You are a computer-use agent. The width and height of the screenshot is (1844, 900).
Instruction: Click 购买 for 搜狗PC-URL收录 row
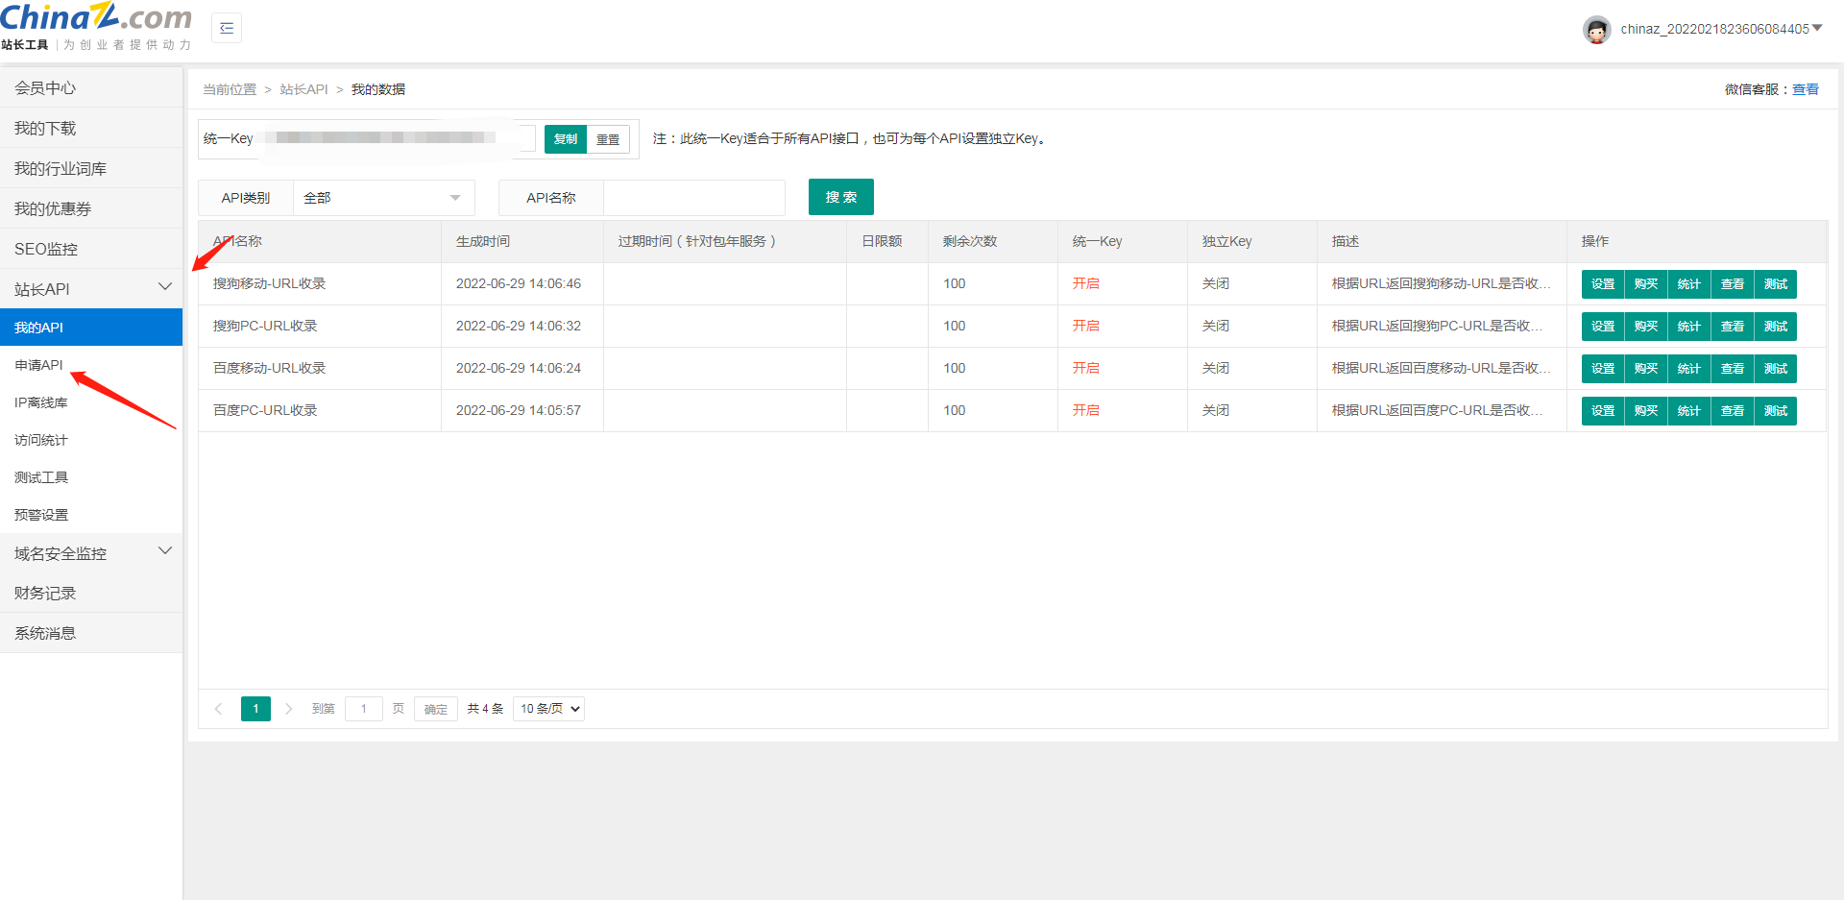click(1646, 327)
